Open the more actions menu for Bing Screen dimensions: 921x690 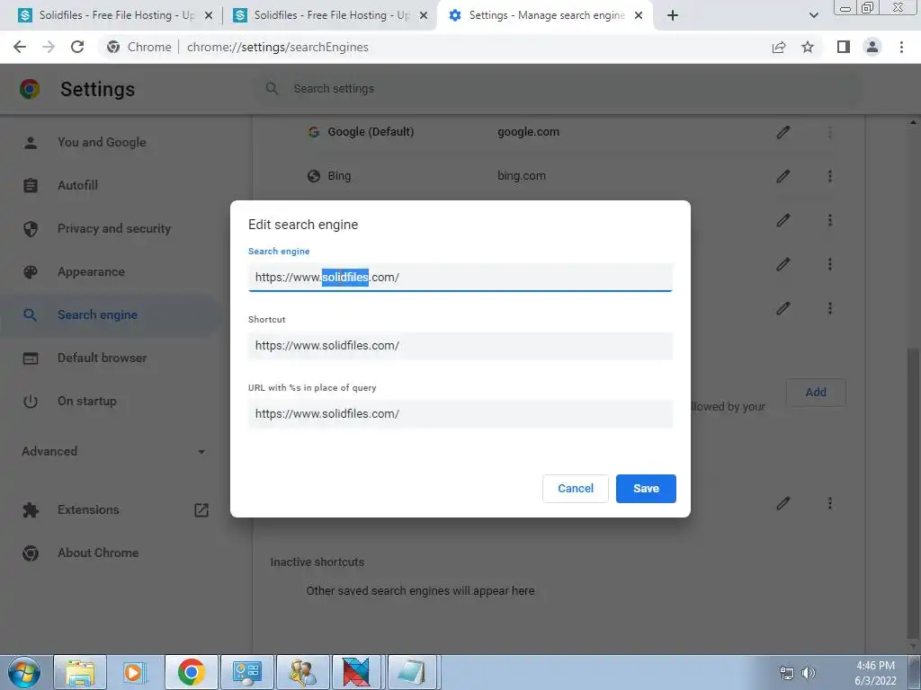(x=829, y=176)
